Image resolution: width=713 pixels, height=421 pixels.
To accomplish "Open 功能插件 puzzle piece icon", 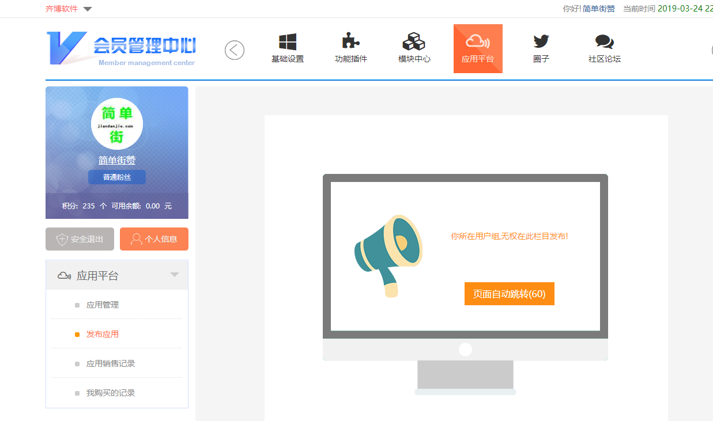I will (350, 41).
